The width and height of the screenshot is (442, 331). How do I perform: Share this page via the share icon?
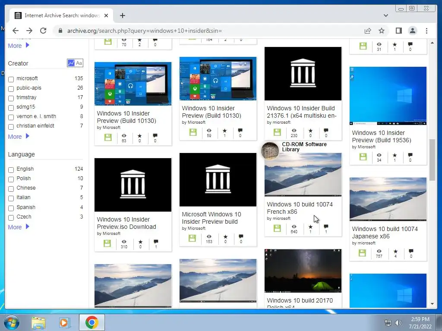(x=368, y=31)
